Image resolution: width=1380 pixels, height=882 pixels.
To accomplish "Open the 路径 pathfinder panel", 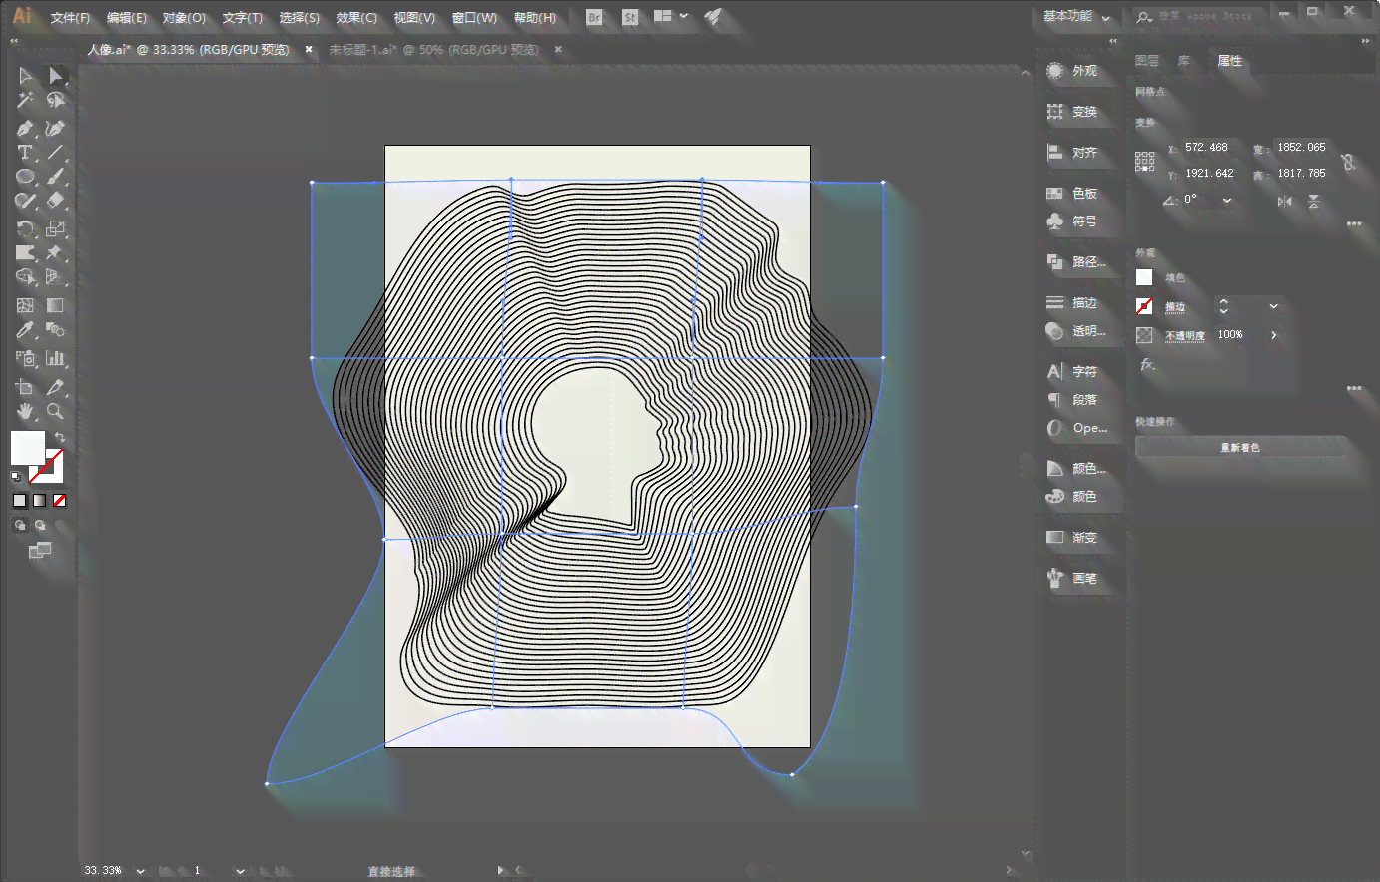I will [1076, 262].
